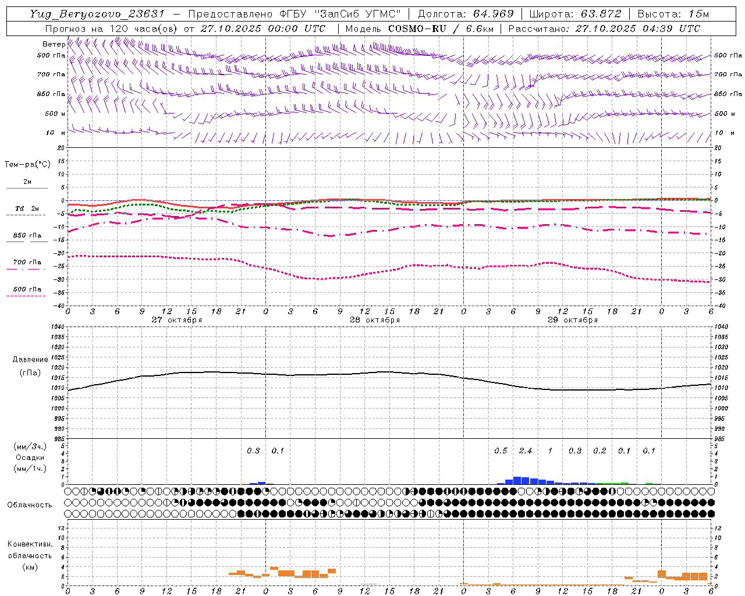745x596 pixels.
Task: Click the (мм/1ч.) precipitation unit label
Action: tap(30, 469)
